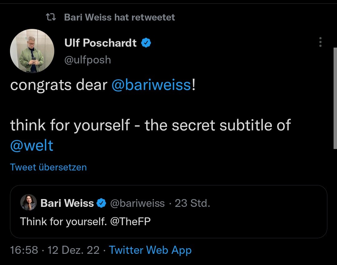Click the retweet icon above the tweet
Viewport: 337px width, 265px height.
[51, 17]
